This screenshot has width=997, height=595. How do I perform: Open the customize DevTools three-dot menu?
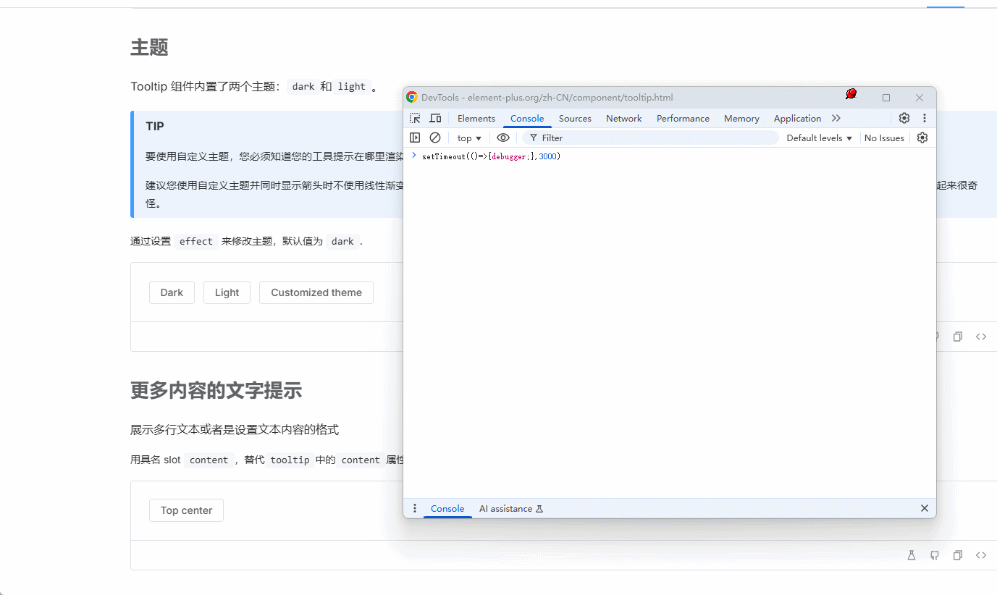[925, 118]
